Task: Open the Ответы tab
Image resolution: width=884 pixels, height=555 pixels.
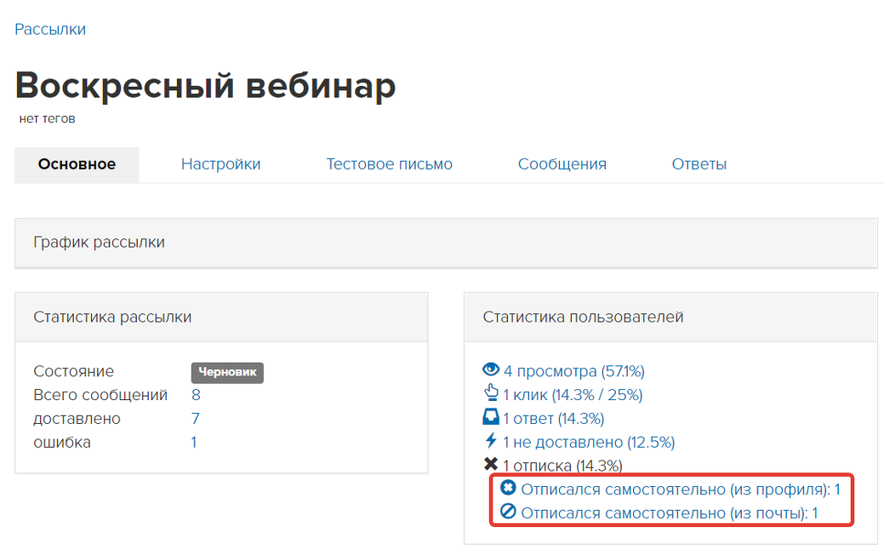Action: [699, 164]
